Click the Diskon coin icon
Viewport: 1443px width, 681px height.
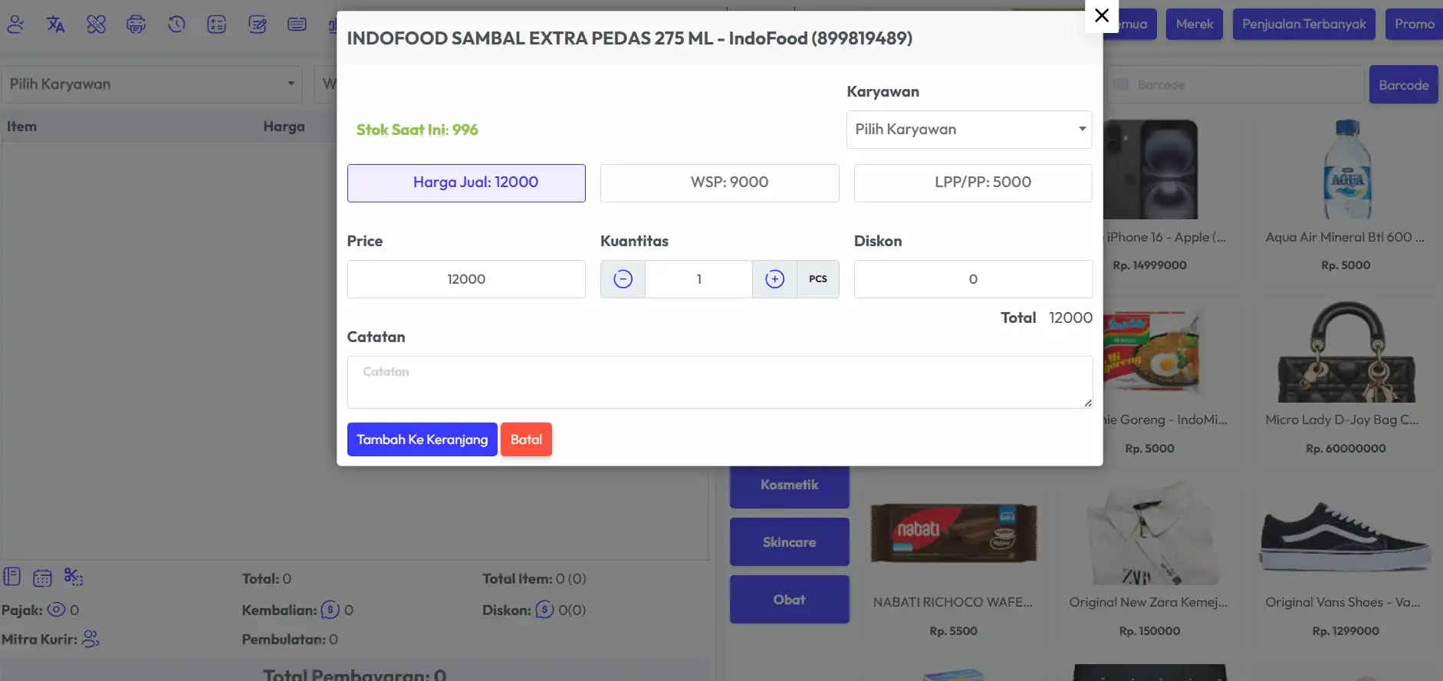tap(544, 610)
